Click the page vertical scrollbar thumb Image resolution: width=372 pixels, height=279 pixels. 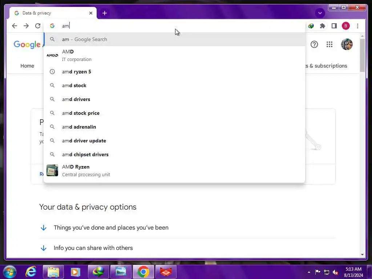click(362, 55)
